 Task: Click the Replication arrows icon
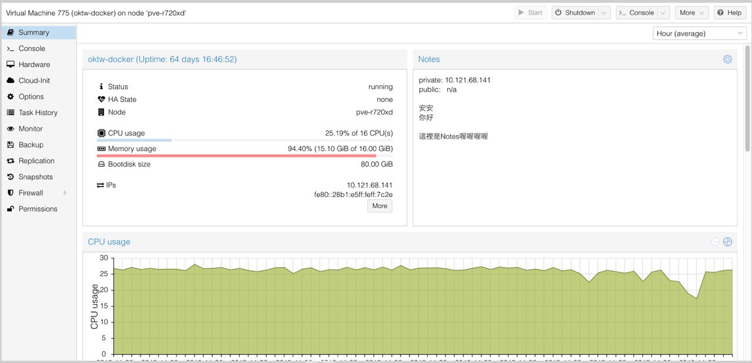click(x=11, y=161)
